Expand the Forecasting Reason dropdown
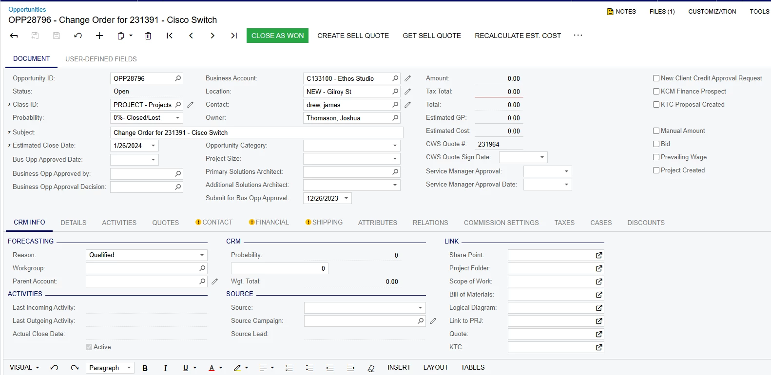771x375 pixels. pos(202,255)
